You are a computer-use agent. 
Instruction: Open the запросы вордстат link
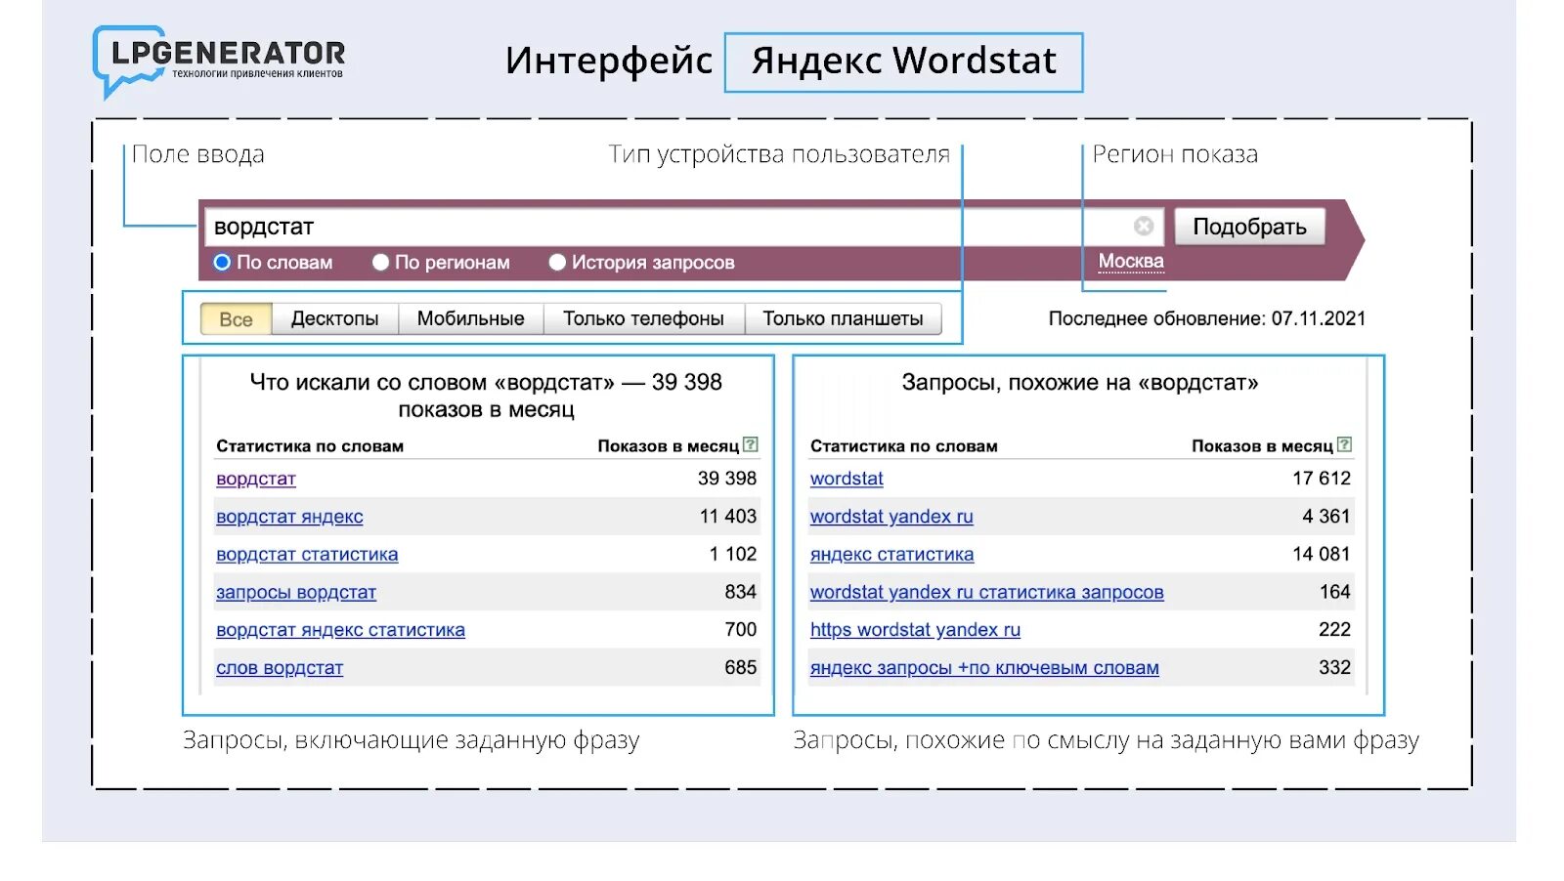pyautogui.click(x=296, y=593)
